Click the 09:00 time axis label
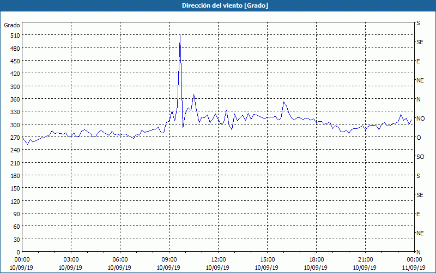Viewport: 436px width, 273px height. click(169, 260)
